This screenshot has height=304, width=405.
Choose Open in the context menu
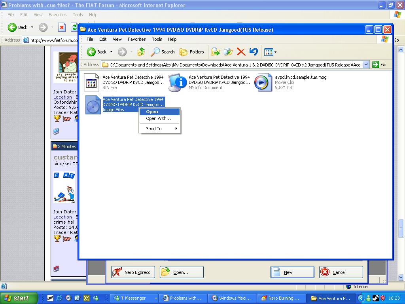coord(159,112)
